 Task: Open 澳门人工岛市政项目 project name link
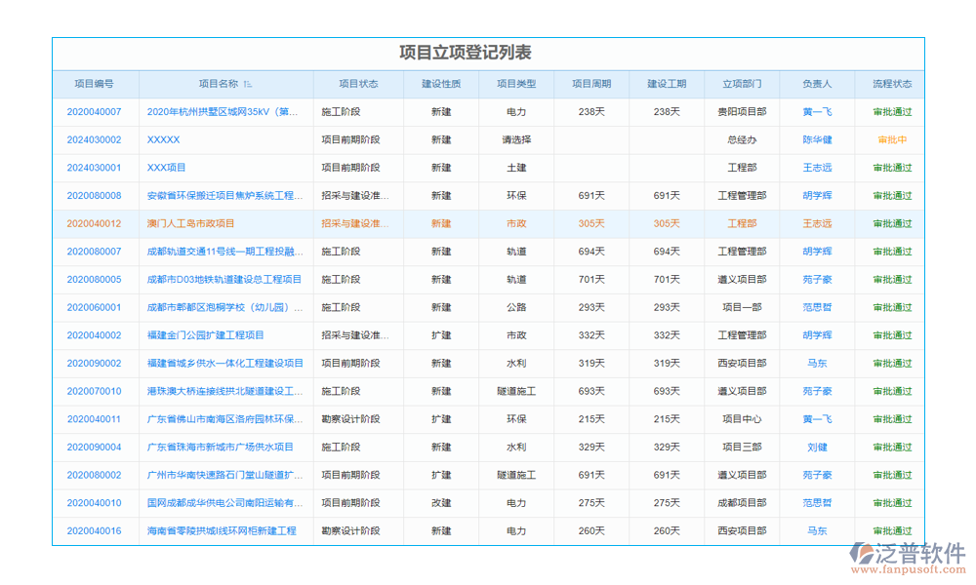190,224
